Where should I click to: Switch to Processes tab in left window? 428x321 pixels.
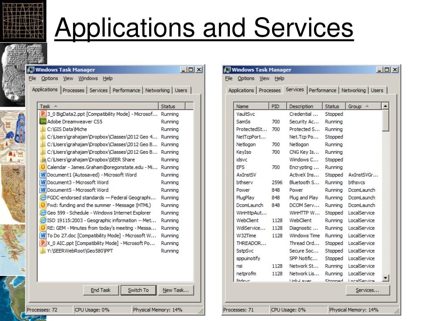74,90
